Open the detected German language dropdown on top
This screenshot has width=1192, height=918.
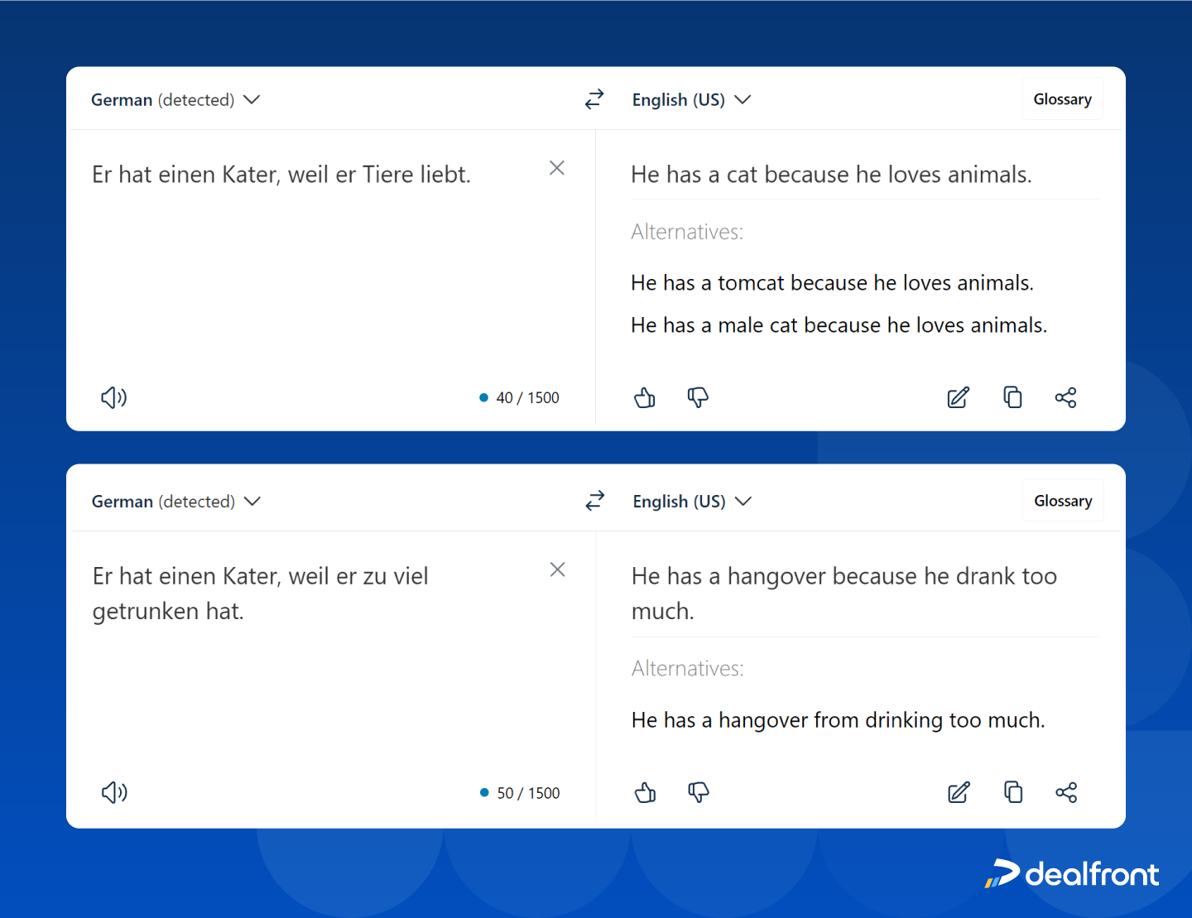point(174,99)
